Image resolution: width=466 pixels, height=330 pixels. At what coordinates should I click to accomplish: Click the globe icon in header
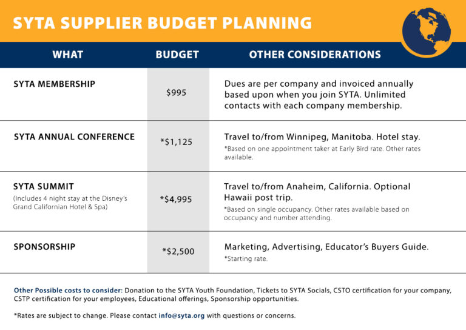pyautogui.click(x=427, y=32)
